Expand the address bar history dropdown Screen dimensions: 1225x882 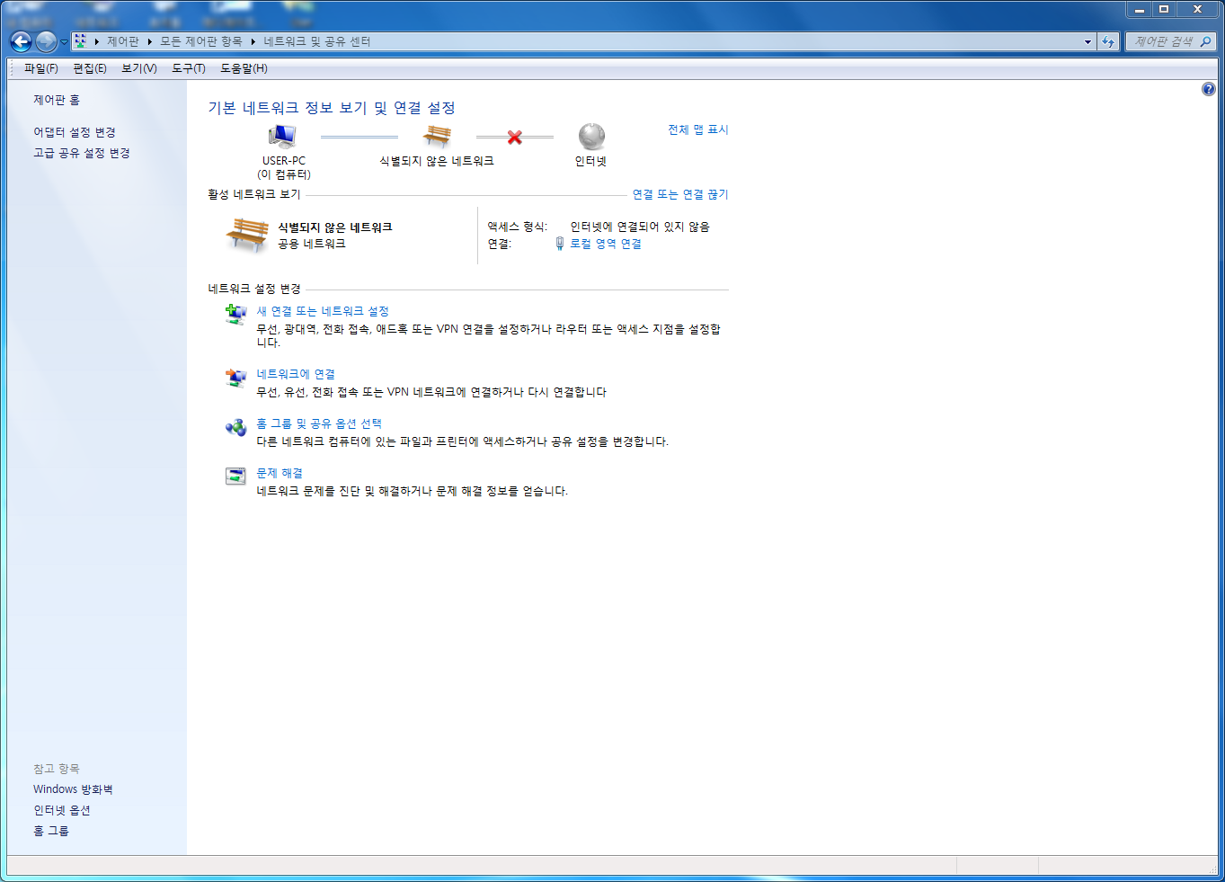coord(1087,41)
